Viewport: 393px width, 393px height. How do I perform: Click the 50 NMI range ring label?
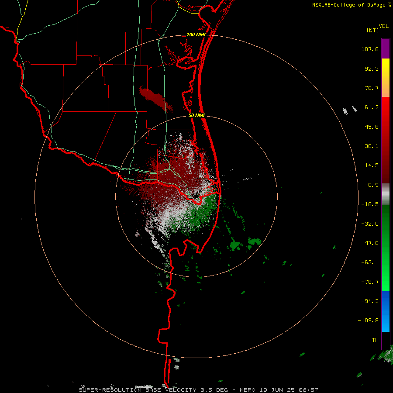[196, 116]
